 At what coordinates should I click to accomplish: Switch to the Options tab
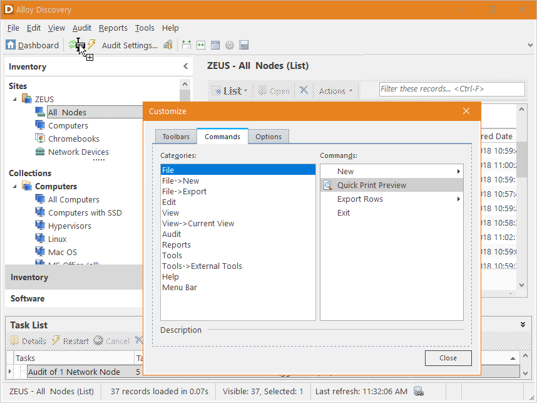pos(268,136)
